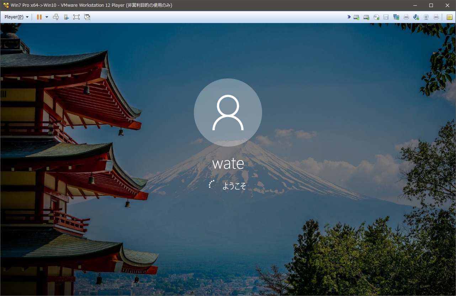Screen dimensions: 456x296
Task: Click the user avatar picture
Action: (x=228, y=113)
